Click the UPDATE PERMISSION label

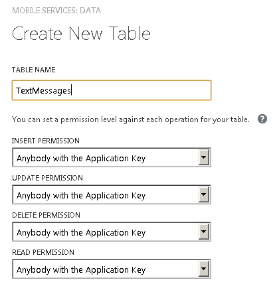click(x=47, y=178)
